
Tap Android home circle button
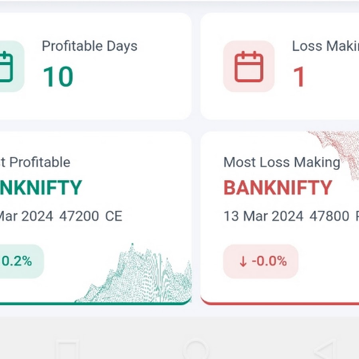196,350
